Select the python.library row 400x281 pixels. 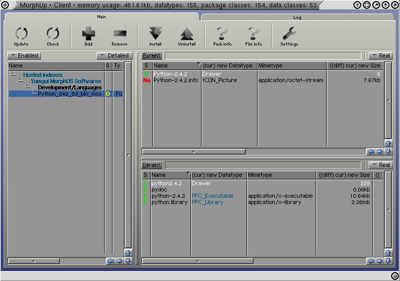click(x=263, y=202)
